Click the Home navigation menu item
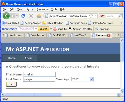The height and width of the screenshot is (102, 125). click(x=12, y=58)
